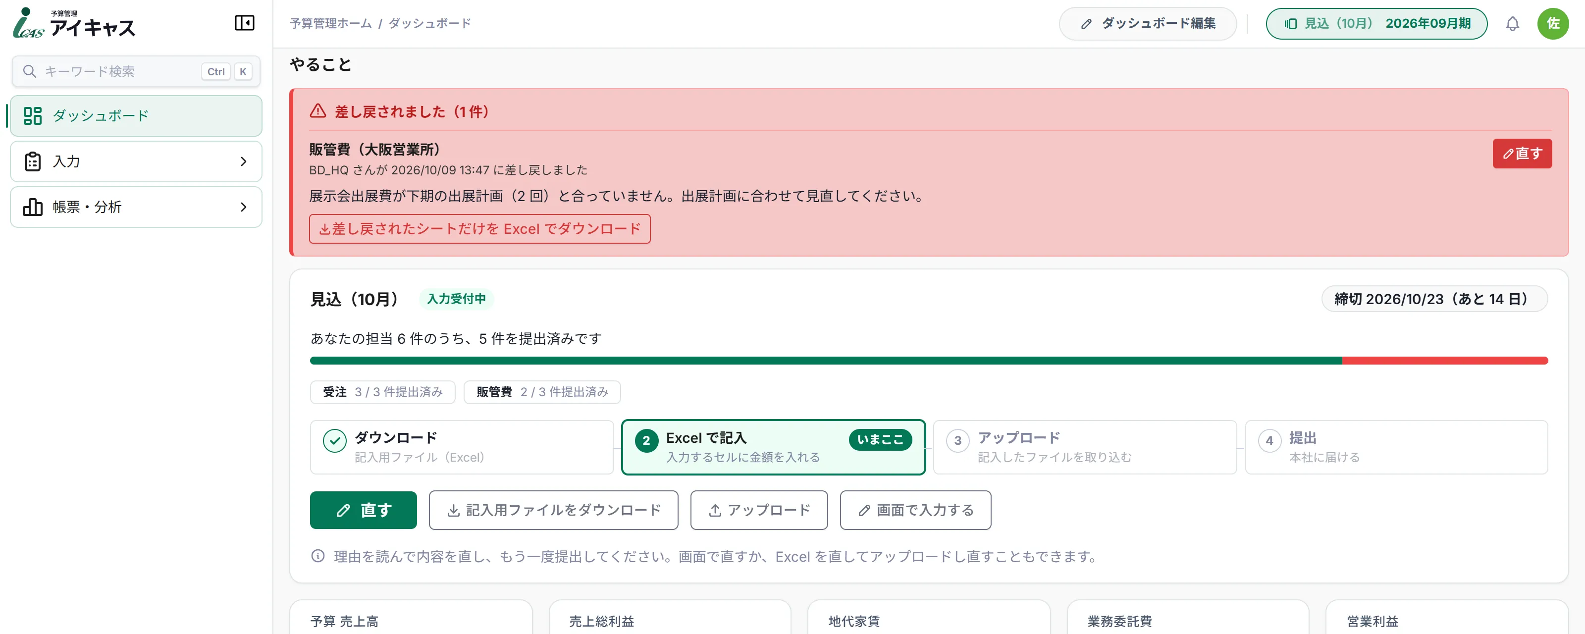The height and width of the screenshot is (634, 1585).
Task: Click the ダッシュボード grid icon in sidebar
Action: point(32,116)
